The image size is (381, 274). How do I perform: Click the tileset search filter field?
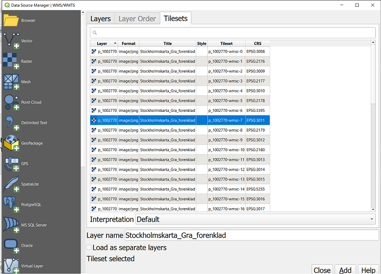pos(233,33)
